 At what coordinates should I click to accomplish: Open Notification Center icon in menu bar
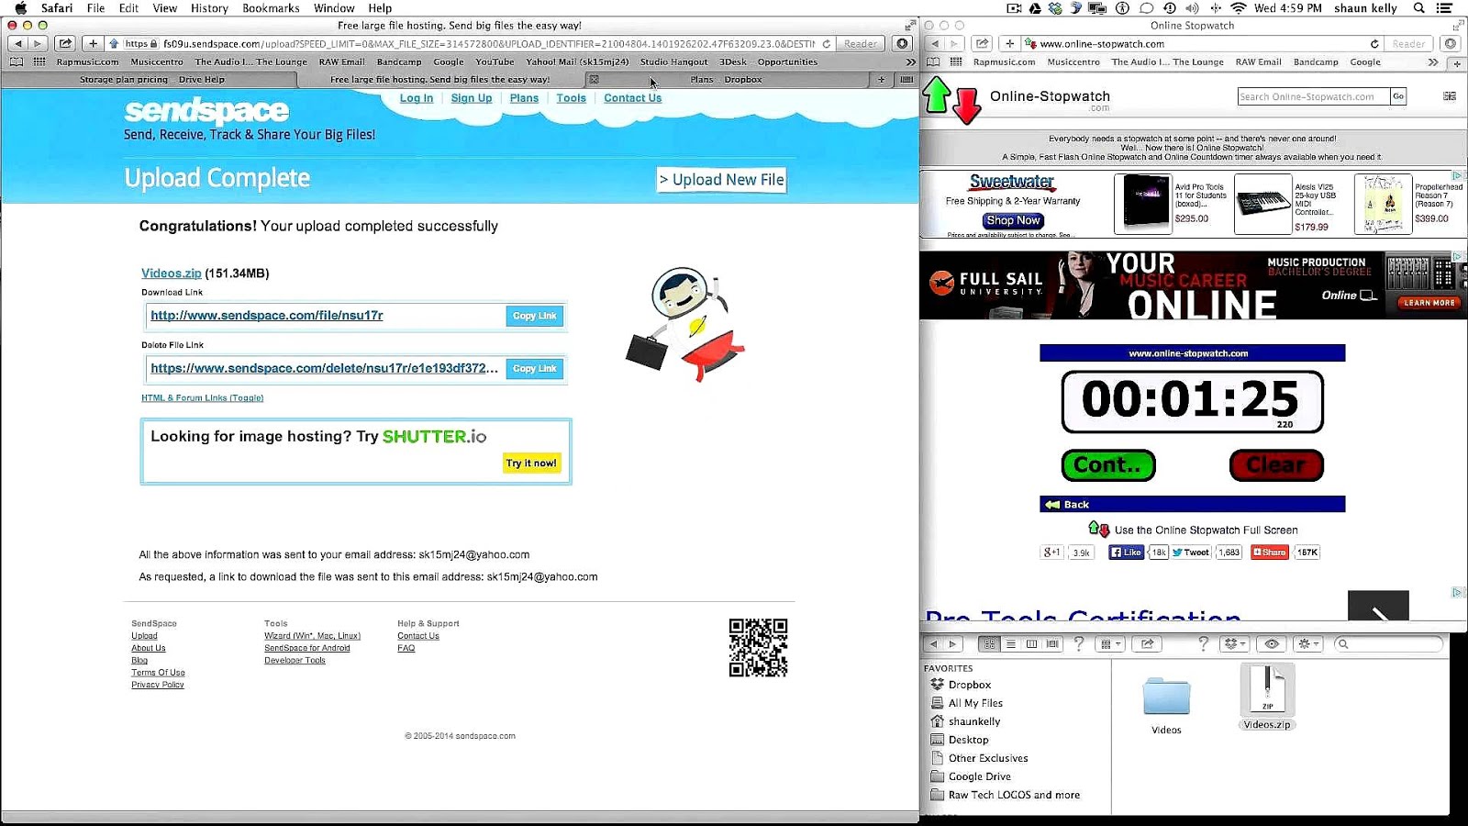[1445, 7]
